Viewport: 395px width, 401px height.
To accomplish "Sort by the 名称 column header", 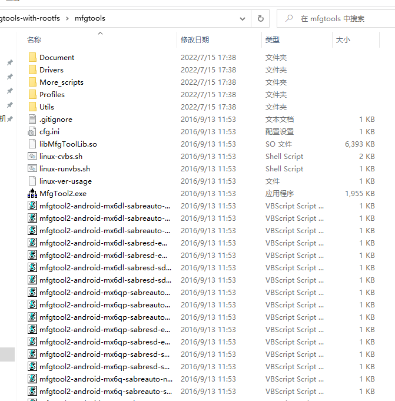I will 34,39.
